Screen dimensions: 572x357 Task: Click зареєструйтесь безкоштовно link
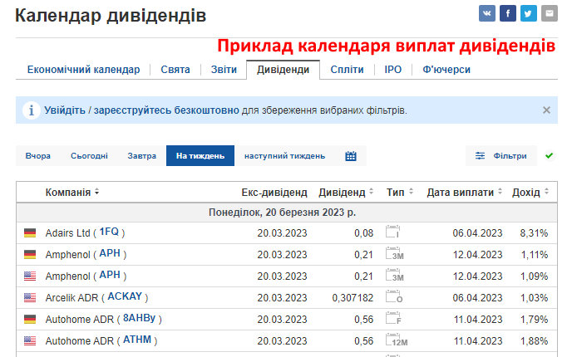click(166, 110)
